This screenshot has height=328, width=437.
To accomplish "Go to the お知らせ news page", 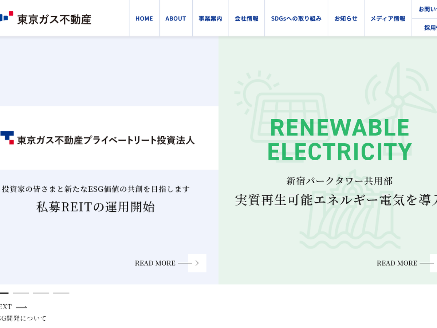I will (346, 19).
